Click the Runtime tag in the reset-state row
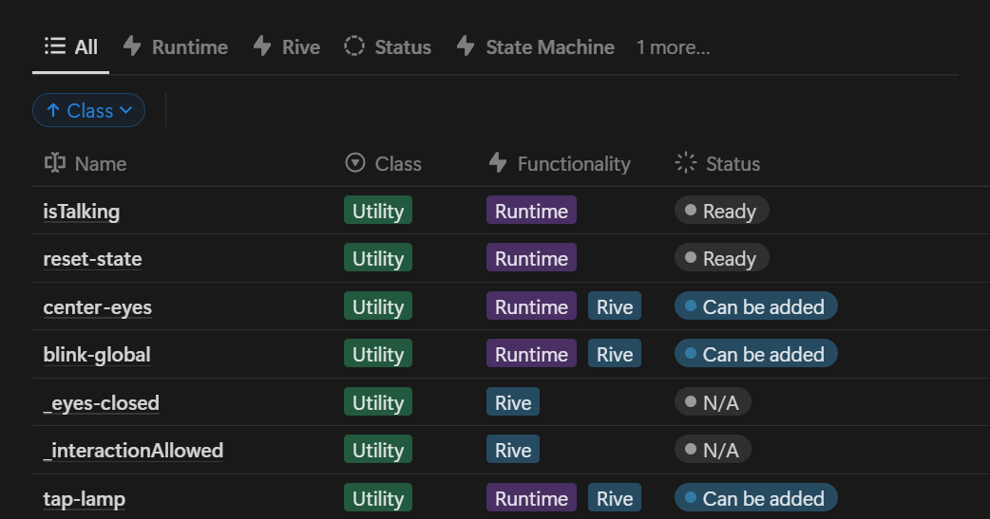The height and width of the screenshot is (519, 990). pyautogui.click(x=532, y=258)
